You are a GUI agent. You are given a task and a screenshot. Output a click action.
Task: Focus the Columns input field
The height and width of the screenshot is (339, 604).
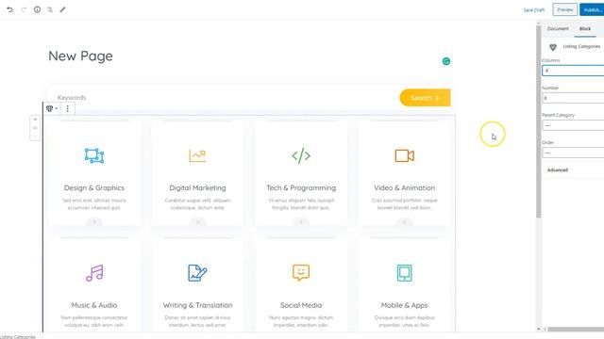point(573,71)
